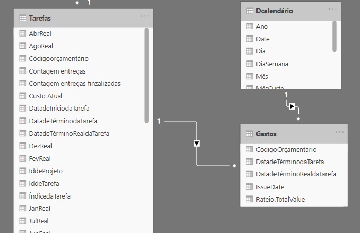Select the Tarefas-to-Gastos relationship direction arrow
This screenshot has width=360, height=233.
(x=197, y=144)
